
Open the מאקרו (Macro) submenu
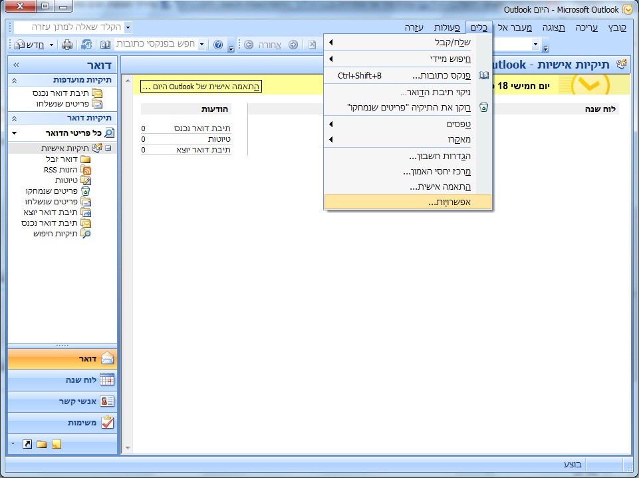[408, 140]
